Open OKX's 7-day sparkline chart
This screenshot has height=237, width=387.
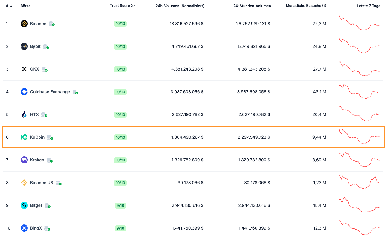tap(359, 68)
